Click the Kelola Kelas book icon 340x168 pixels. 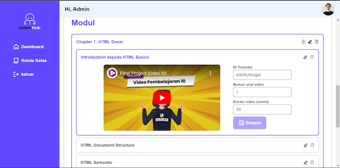click(x=16, y=61)
